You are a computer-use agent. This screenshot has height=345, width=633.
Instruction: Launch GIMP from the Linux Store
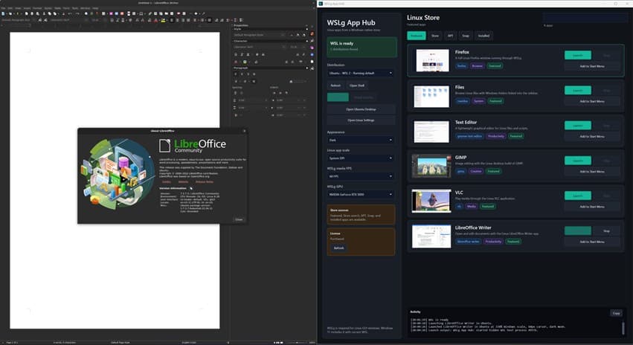pos(578,161)
